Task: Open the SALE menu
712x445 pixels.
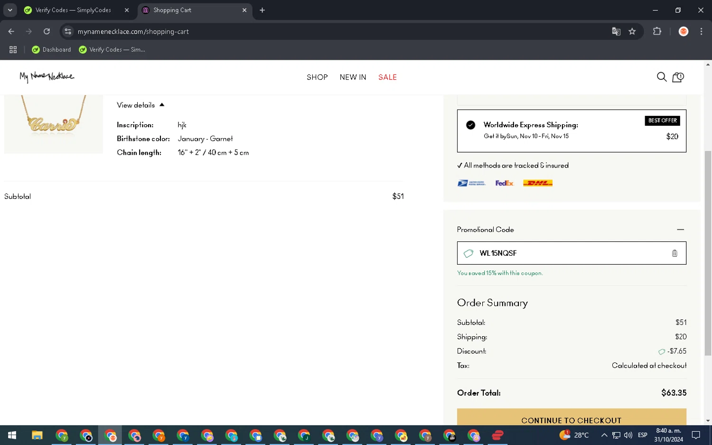Action: pos(387,77)
